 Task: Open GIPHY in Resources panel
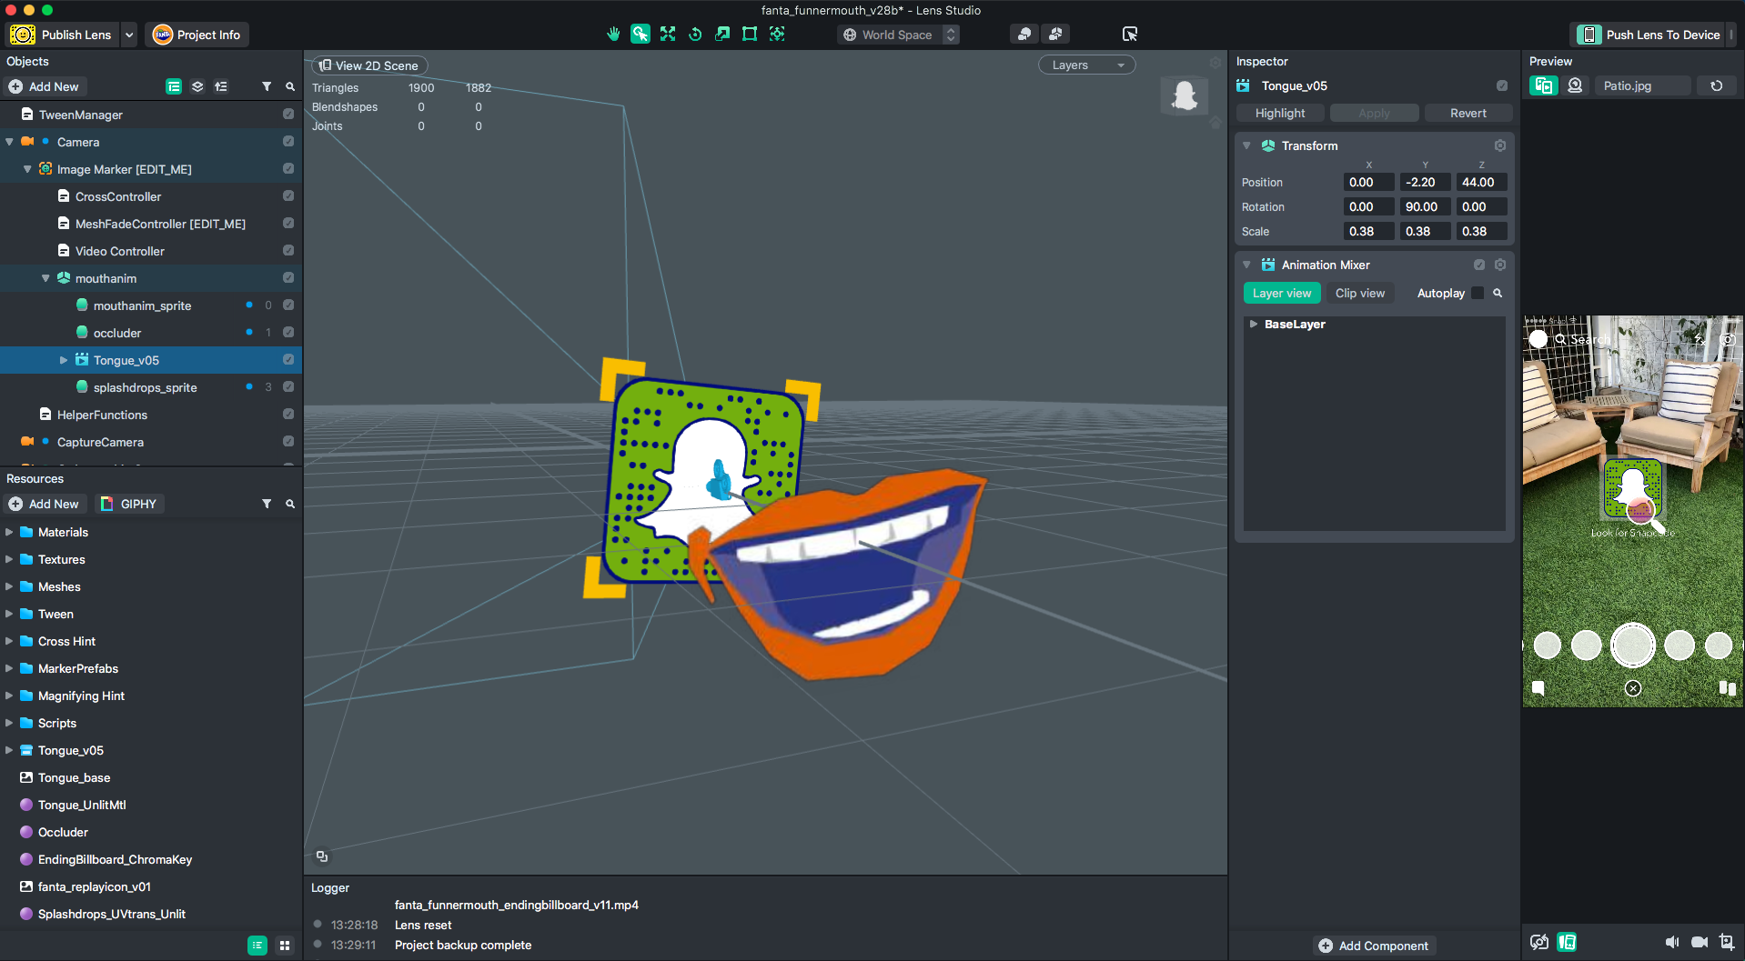click(x=129, y=504)
